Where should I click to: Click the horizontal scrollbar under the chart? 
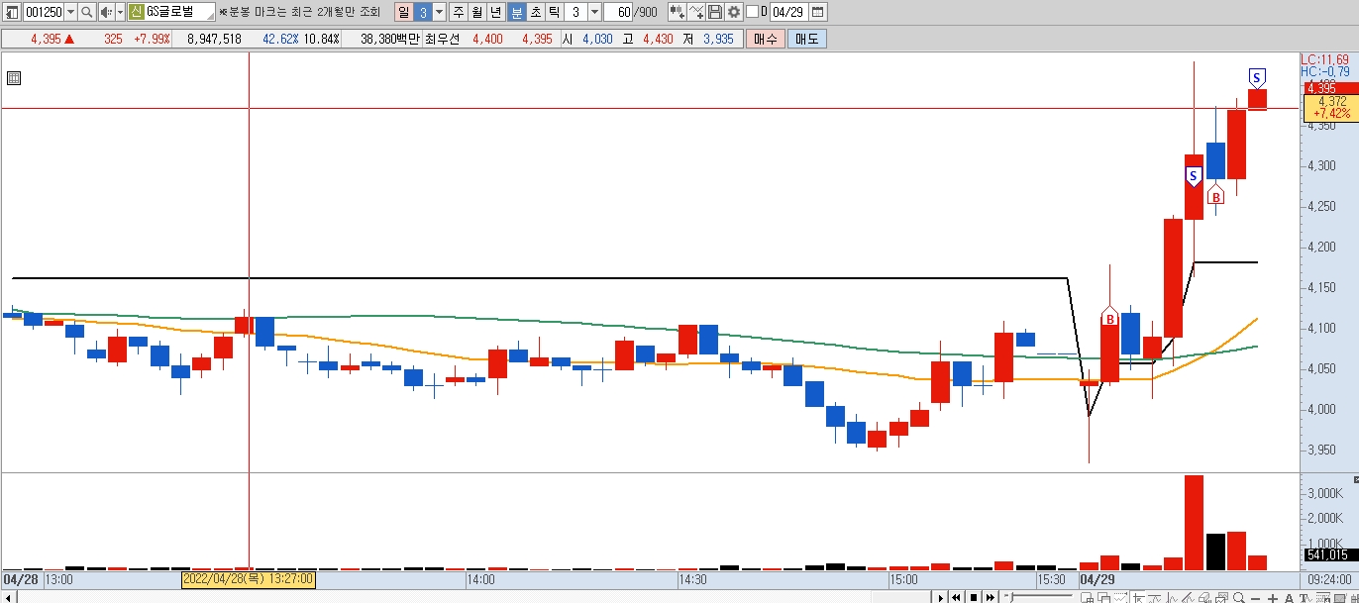tap(466, 596)
